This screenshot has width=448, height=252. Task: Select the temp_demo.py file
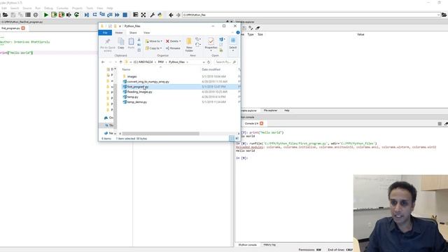tap(137, 102)
